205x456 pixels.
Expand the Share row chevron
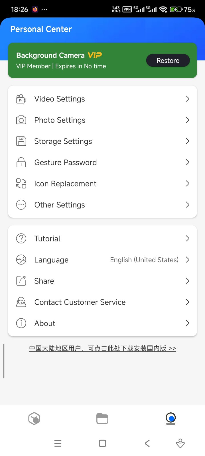click(x=187, y=281)
